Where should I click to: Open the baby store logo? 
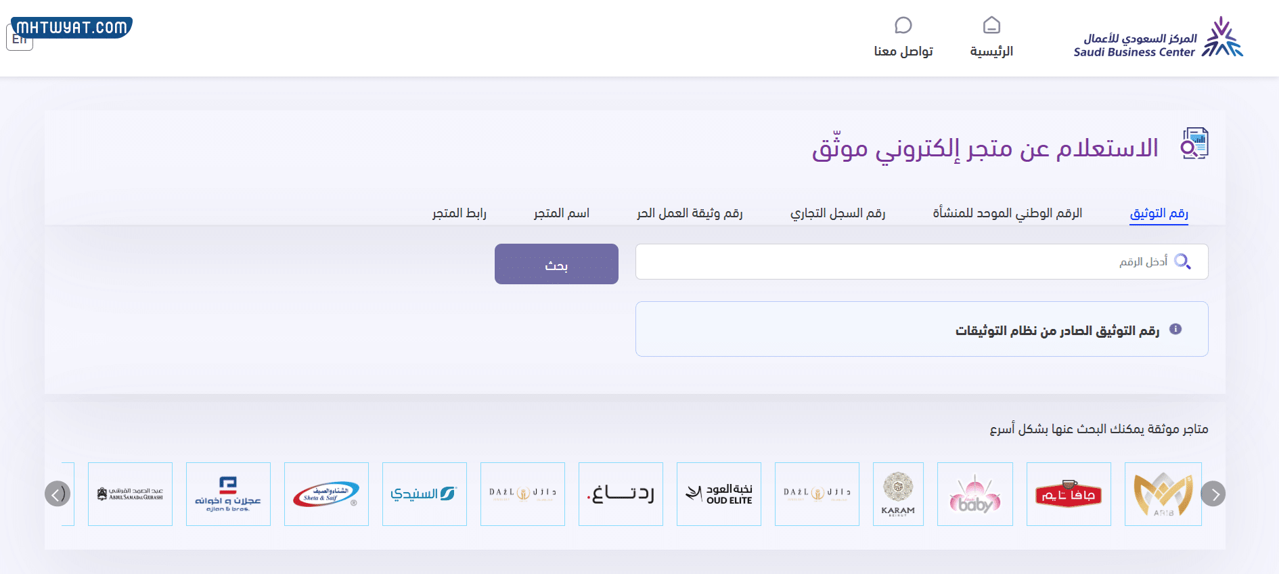coord(975,494)
